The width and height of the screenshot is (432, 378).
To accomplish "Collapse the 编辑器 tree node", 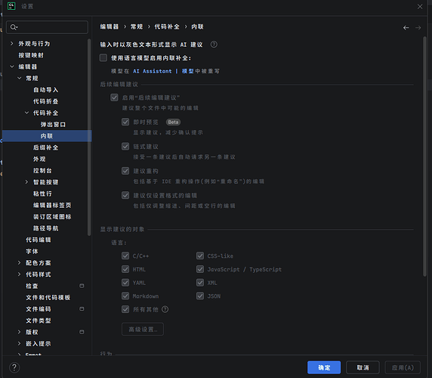I will click(11, 67).
